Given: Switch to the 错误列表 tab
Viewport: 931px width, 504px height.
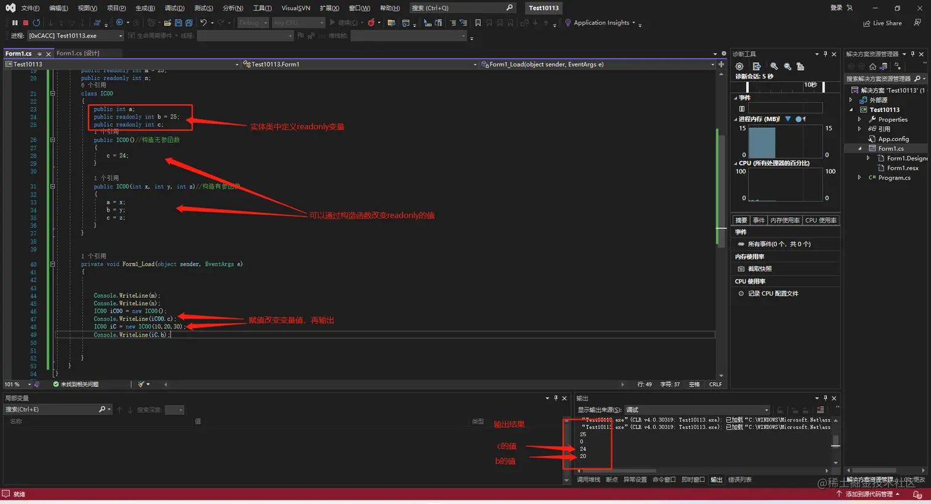Looking at the screenshot, I should tap(740, 480).
